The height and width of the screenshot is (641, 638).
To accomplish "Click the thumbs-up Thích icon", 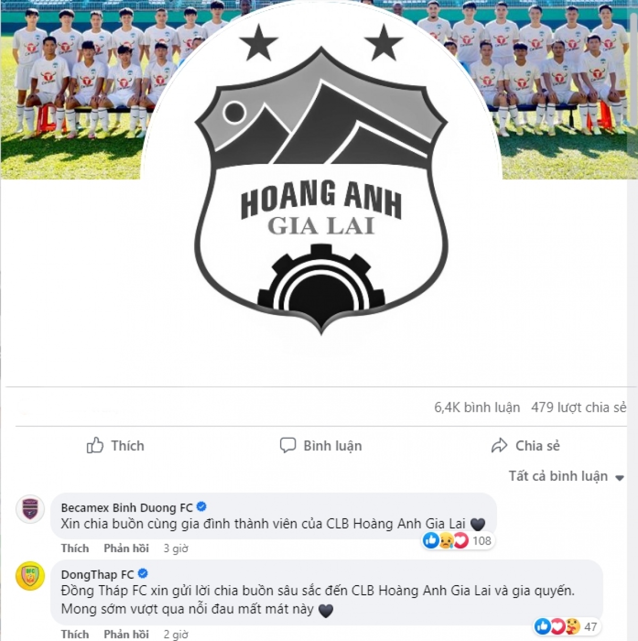I will (x=95, y=445).
